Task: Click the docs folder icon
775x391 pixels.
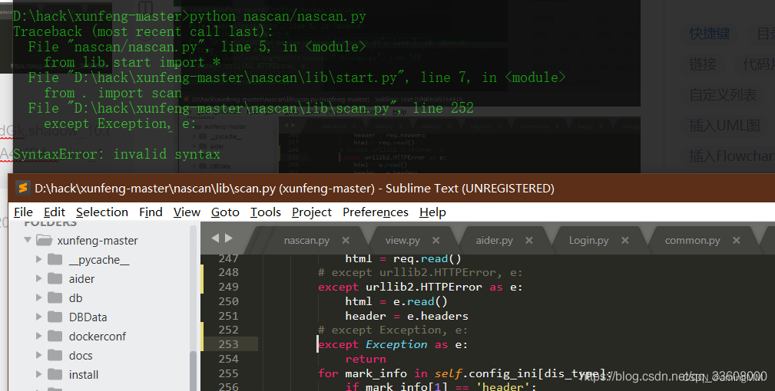Action: click(55, 355)
